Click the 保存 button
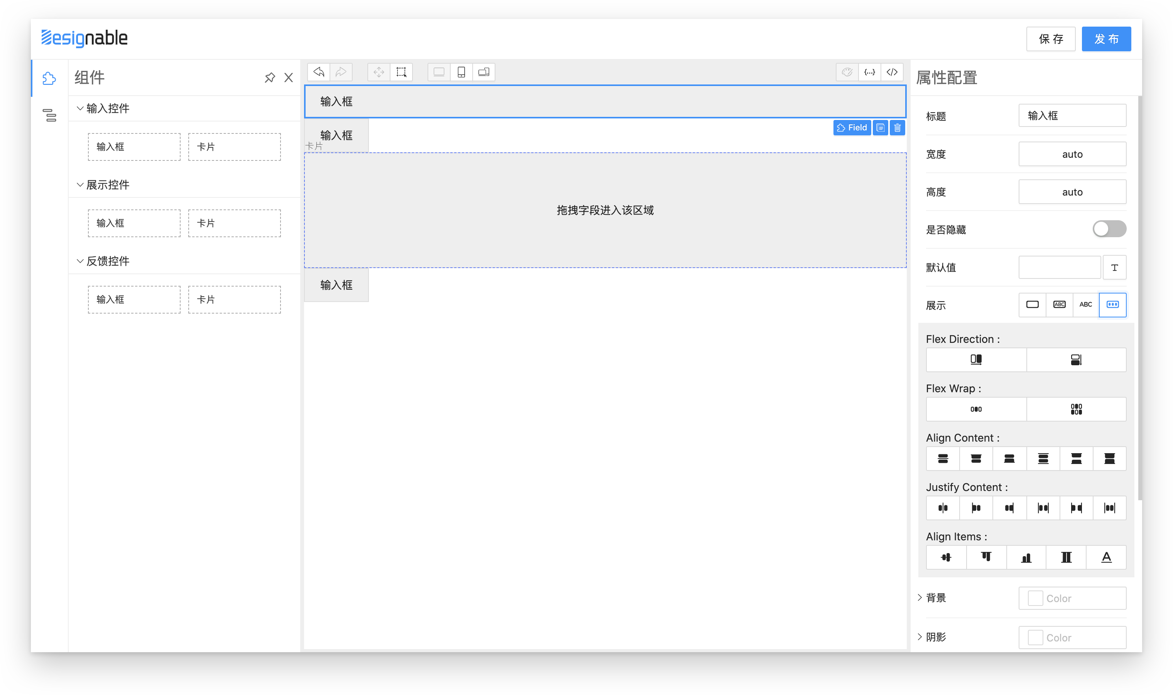 coord(1051,39)
